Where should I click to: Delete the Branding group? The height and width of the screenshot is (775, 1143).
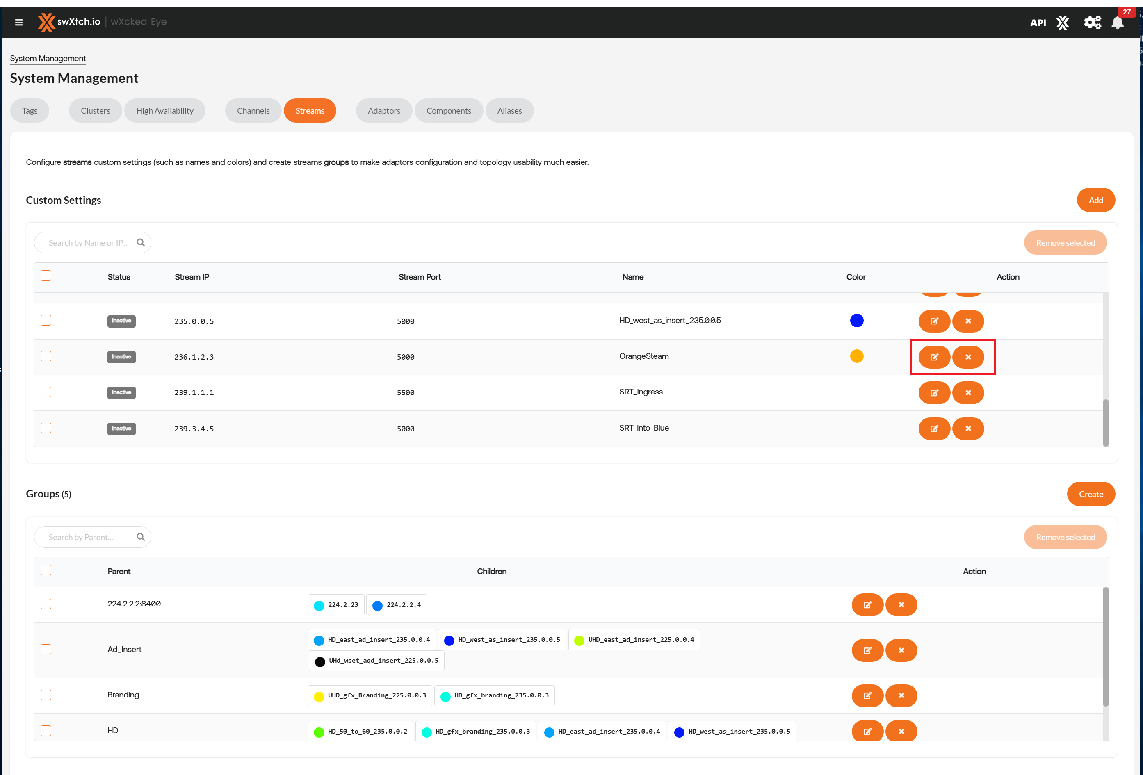coord(901,695)
